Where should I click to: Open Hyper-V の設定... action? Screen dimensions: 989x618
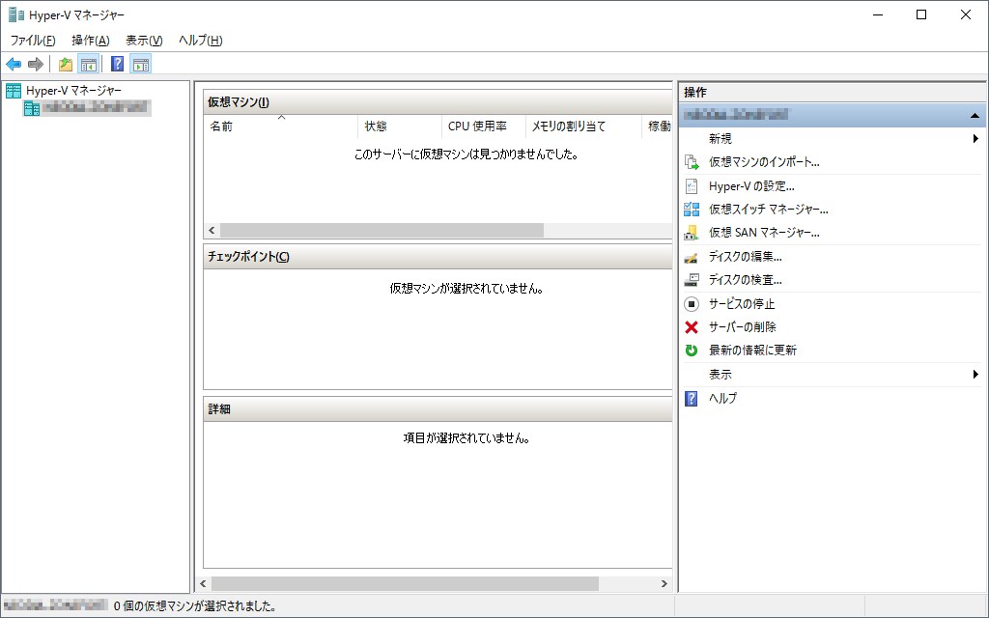coord(751,186)
